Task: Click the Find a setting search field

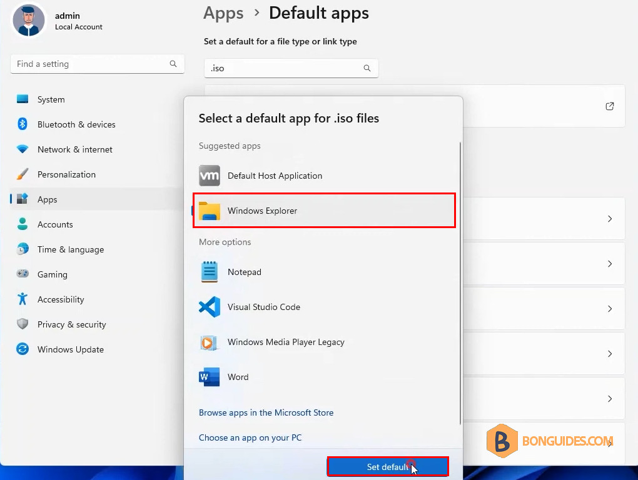Action: coord(97,64)
